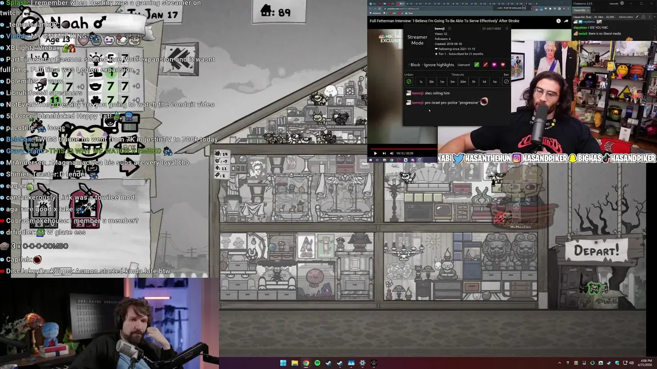Click the volume speaker icon in system tray
The width and height of the screenshot is (657, 369).
click(631, 363)
